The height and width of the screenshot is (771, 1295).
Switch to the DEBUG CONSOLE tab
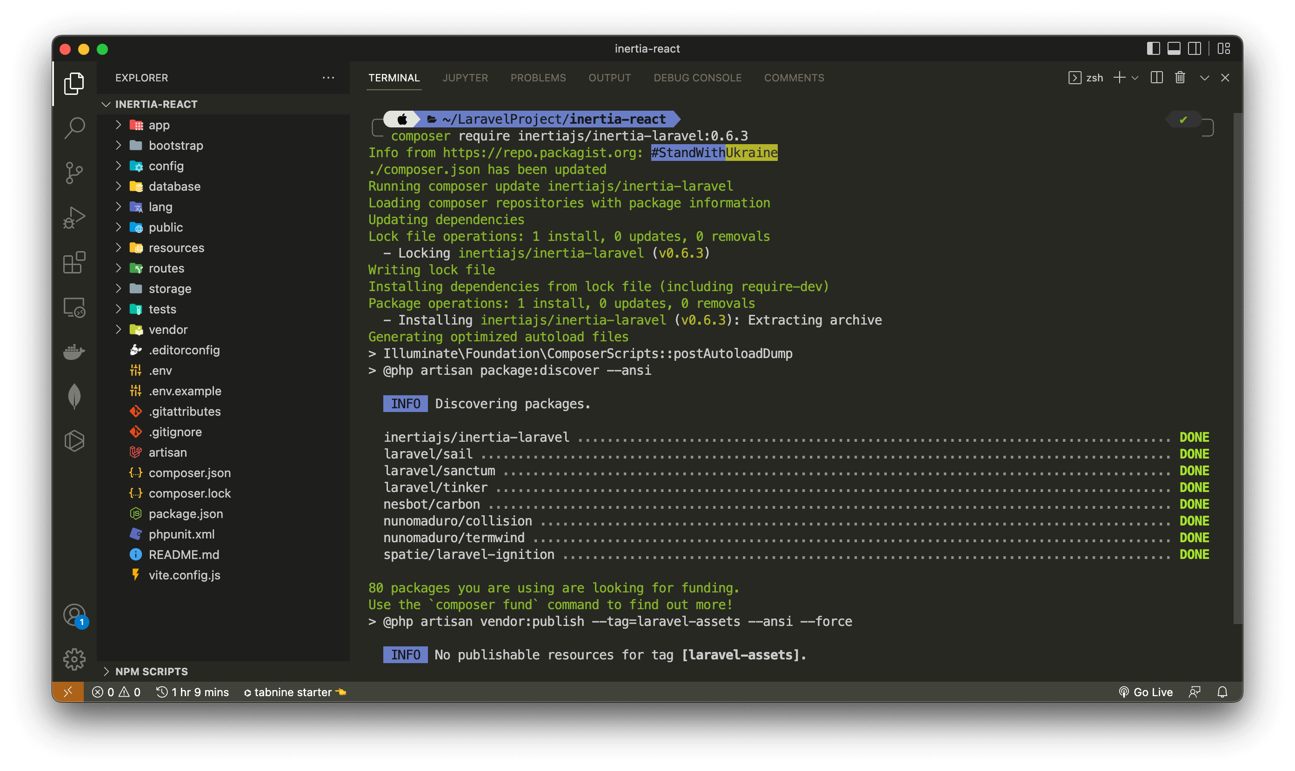pyautogui.click(x=697, y=78)
